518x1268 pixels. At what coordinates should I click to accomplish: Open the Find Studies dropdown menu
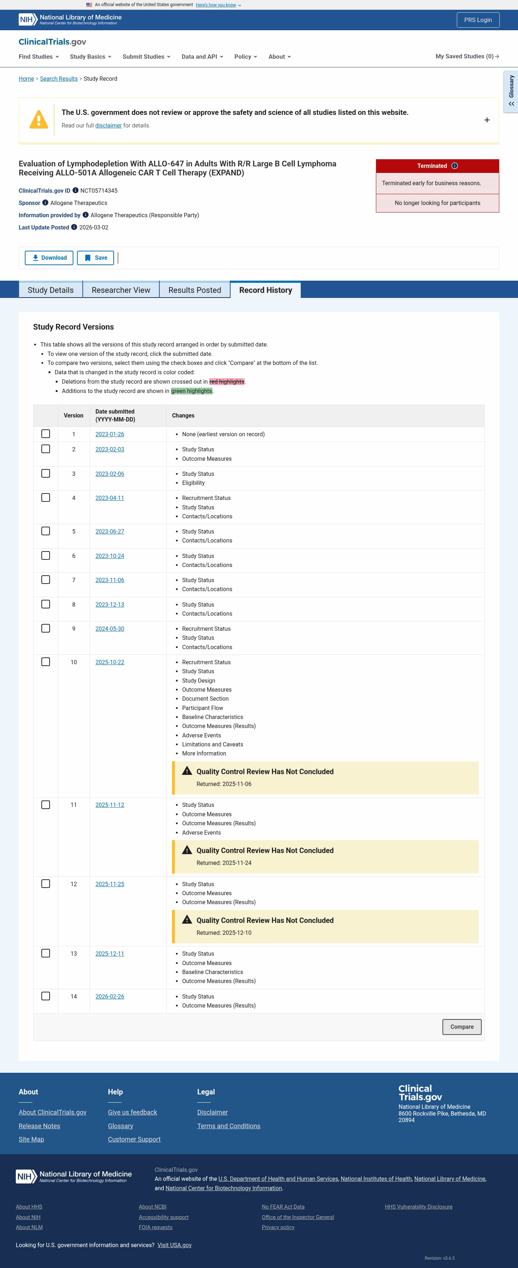(39, 57)
